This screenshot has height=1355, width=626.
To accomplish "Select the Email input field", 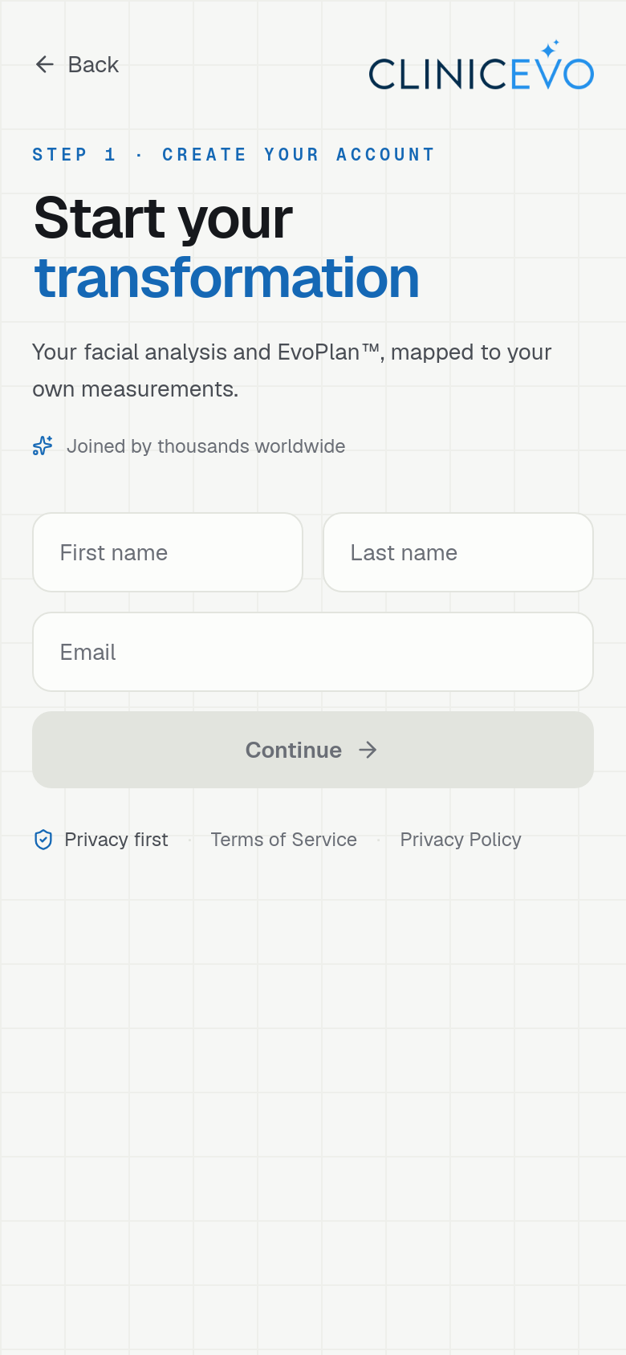I will click(313, 652).
